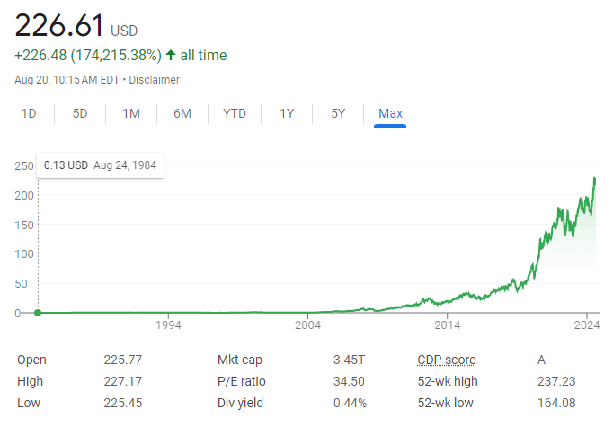Click the Mkt cap 3.45T value

click(350, 360)
